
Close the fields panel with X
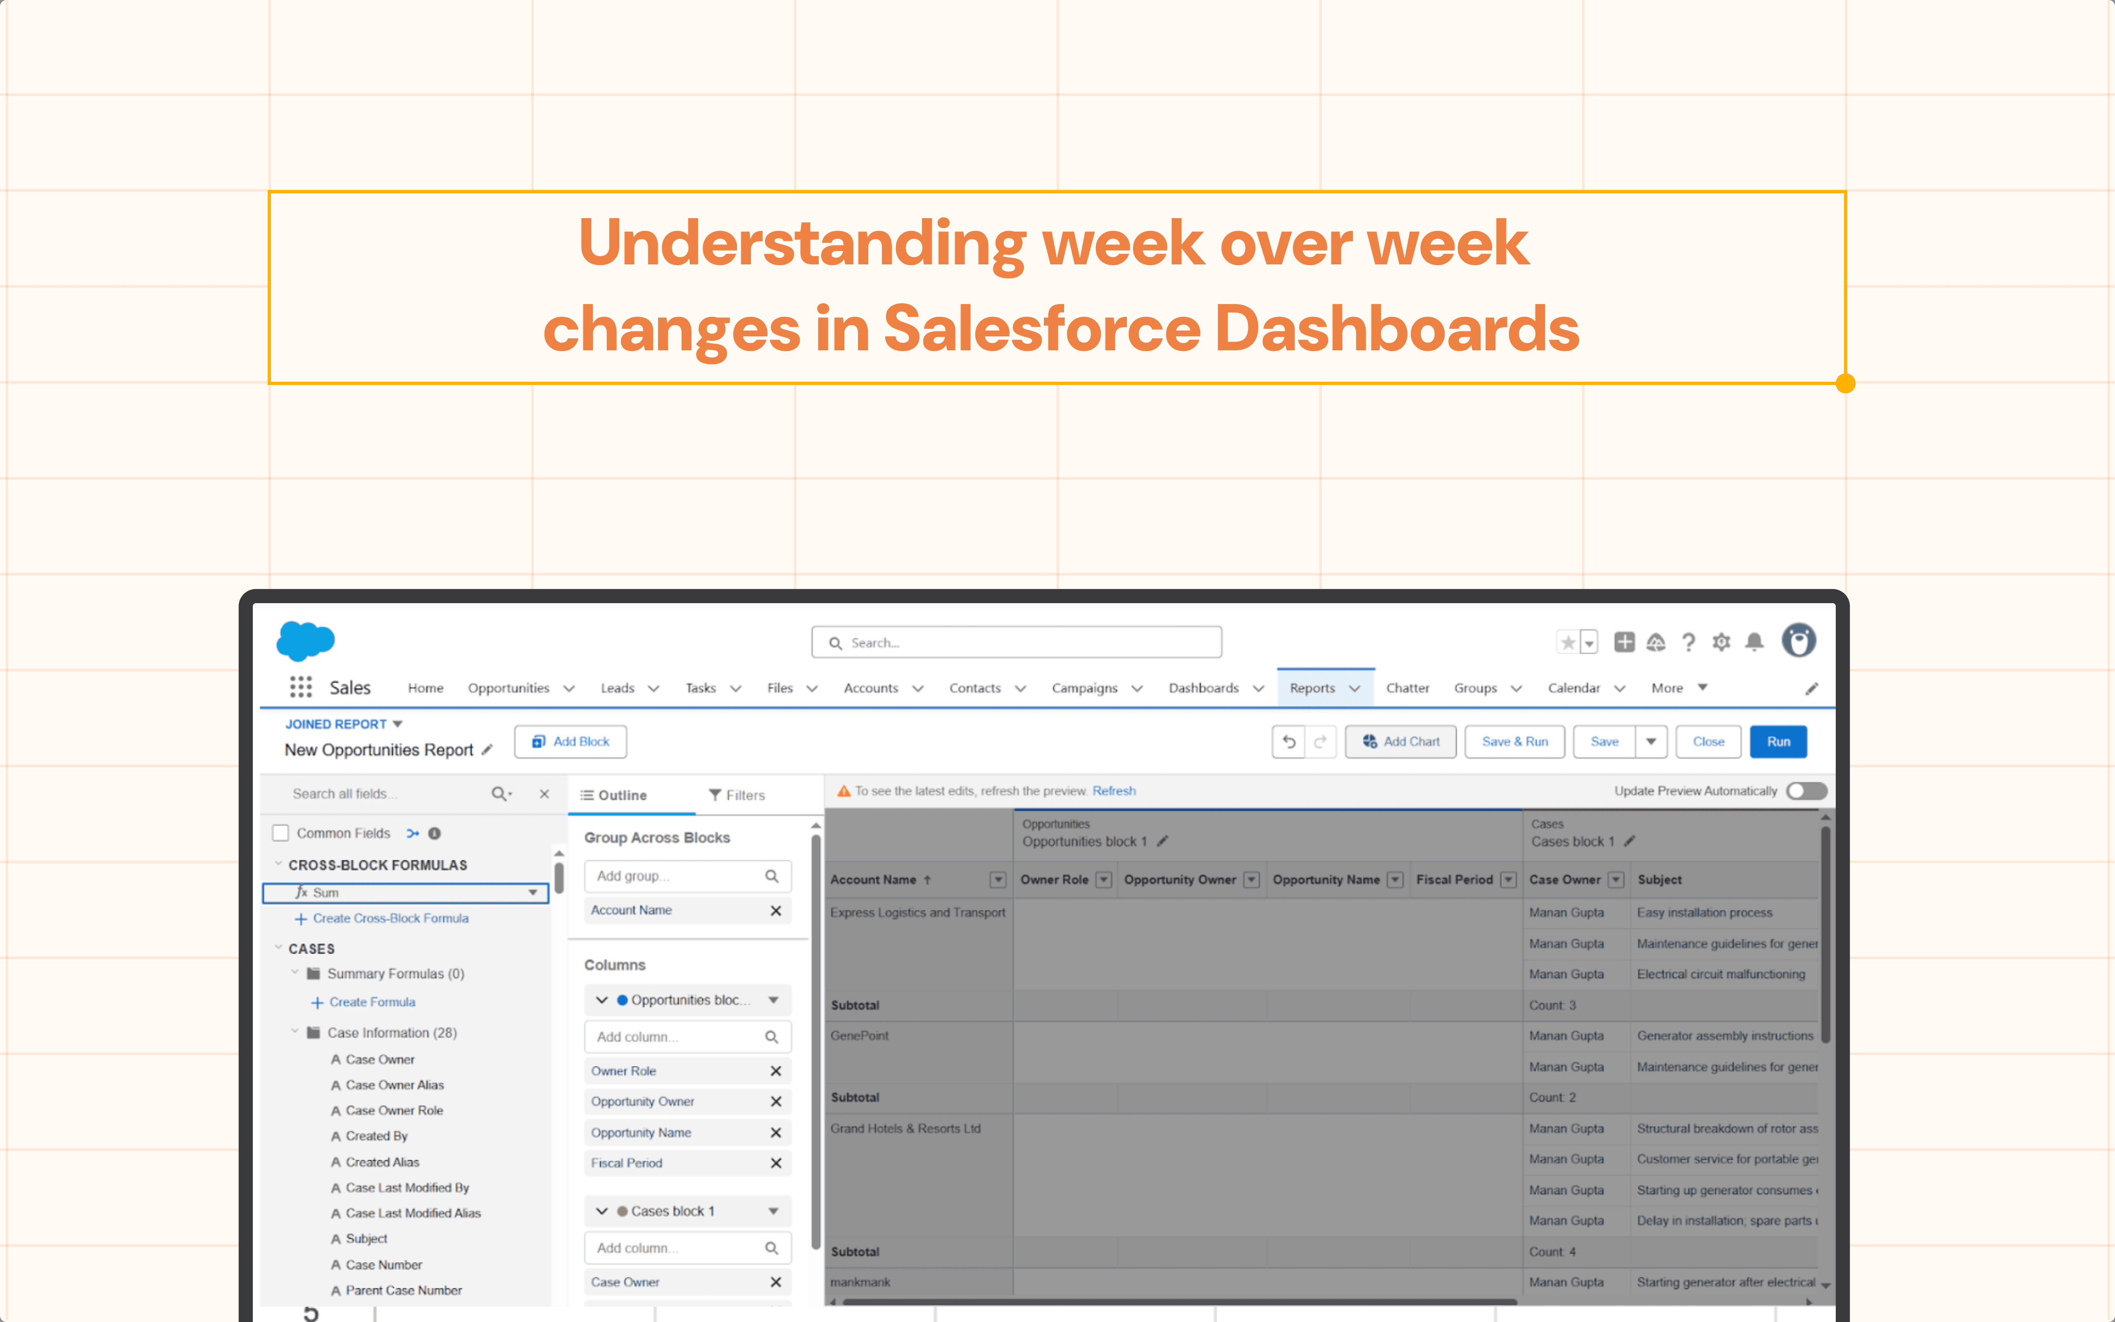coord(544,794)
